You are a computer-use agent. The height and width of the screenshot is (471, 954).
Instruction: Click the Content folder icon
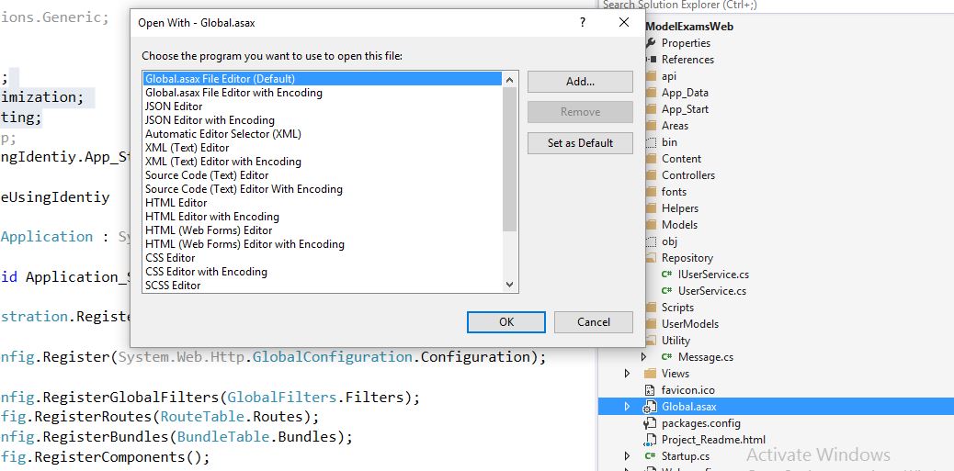pos(651,159)
